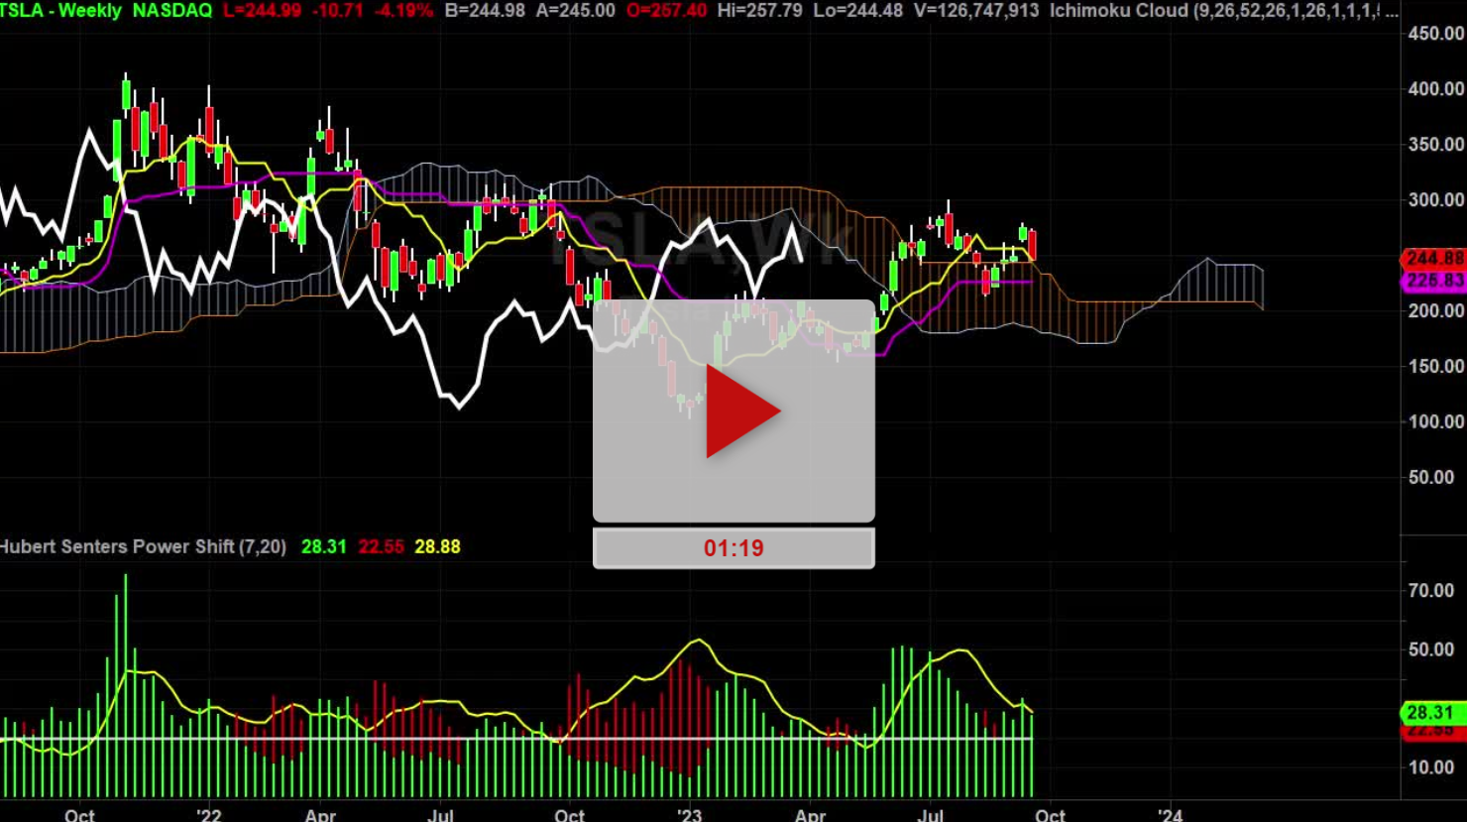Select last price L=244.99

tap(264, 11)
